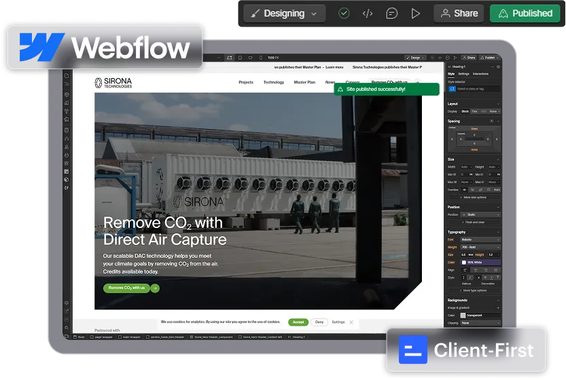Viewport: 566px width, 380px height.
Task: Open the Master Plan nav link
Action: (x=304, y=82)
